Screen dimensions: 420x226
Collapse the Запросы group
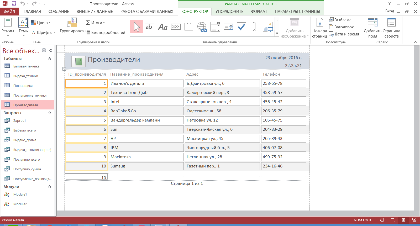[x=50, y=113]
